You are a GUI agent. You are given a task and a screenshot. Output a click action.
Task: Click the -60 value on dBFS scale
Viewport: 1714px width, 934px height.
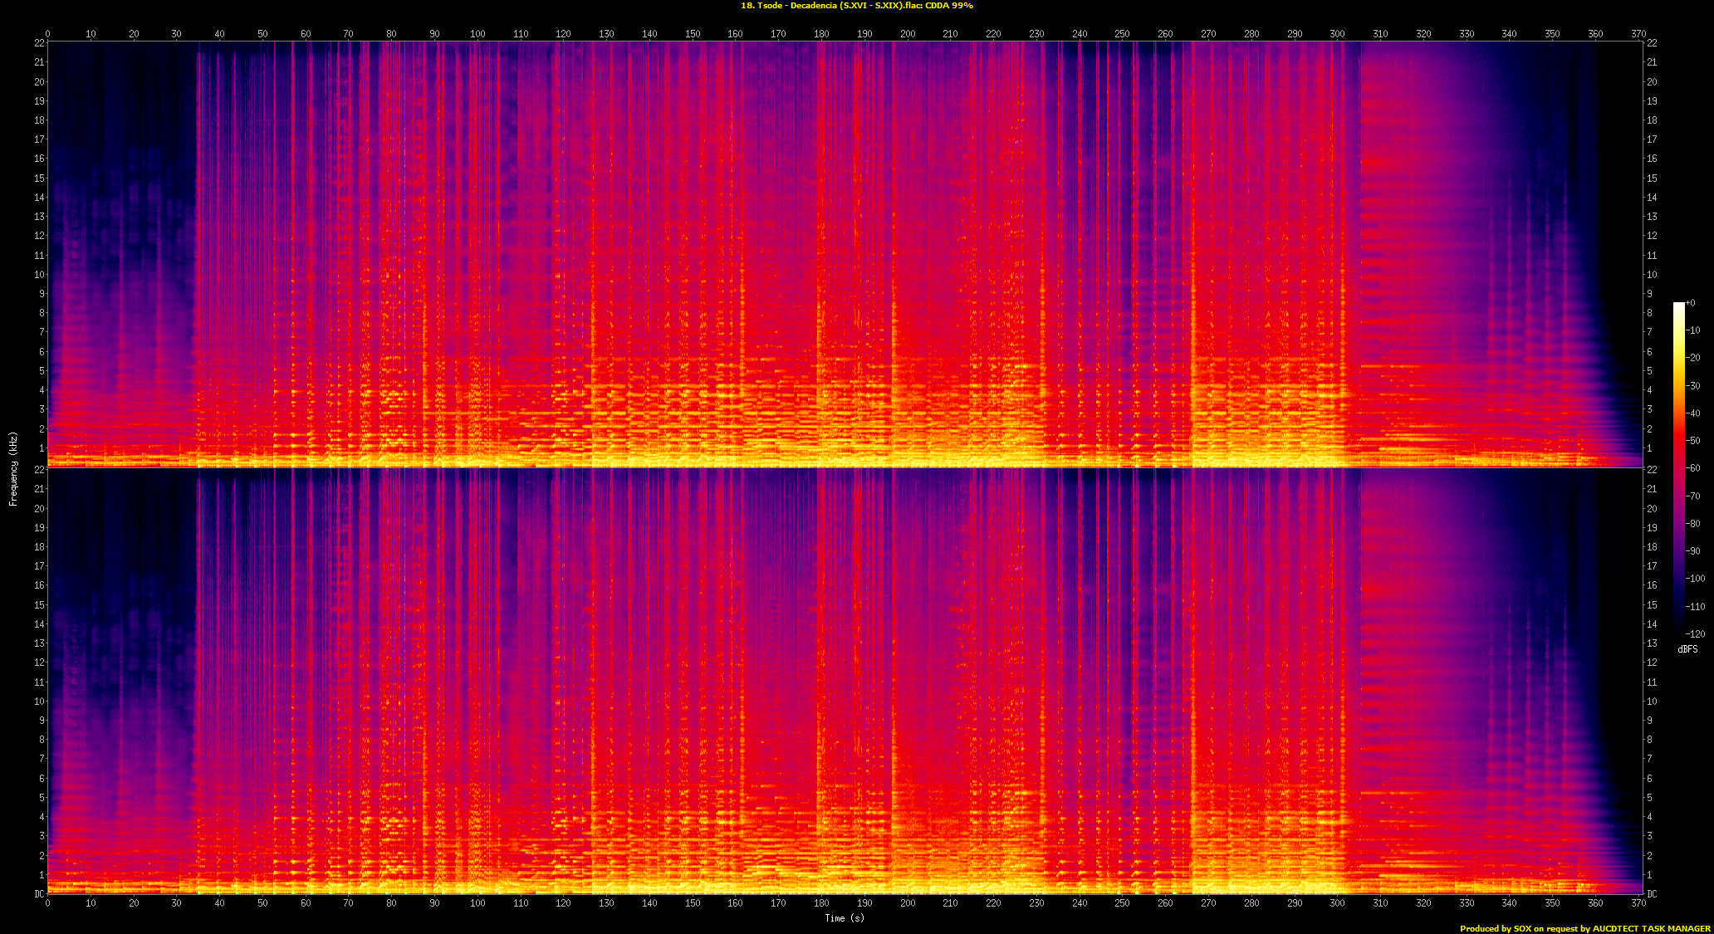(1693, 468)
